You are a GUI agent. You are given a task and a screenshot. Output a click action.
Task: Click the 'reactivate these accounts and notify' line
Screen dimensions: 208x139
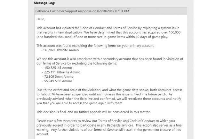[x=109, y=99]
